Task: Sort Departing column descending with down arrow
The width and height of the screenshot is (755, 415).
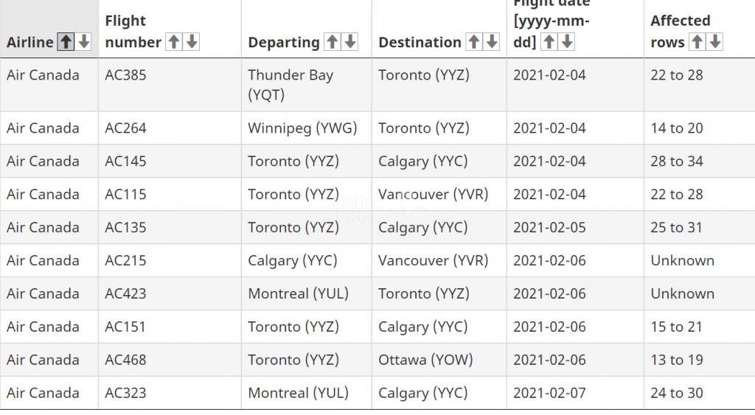Action: tap(350, 42)
